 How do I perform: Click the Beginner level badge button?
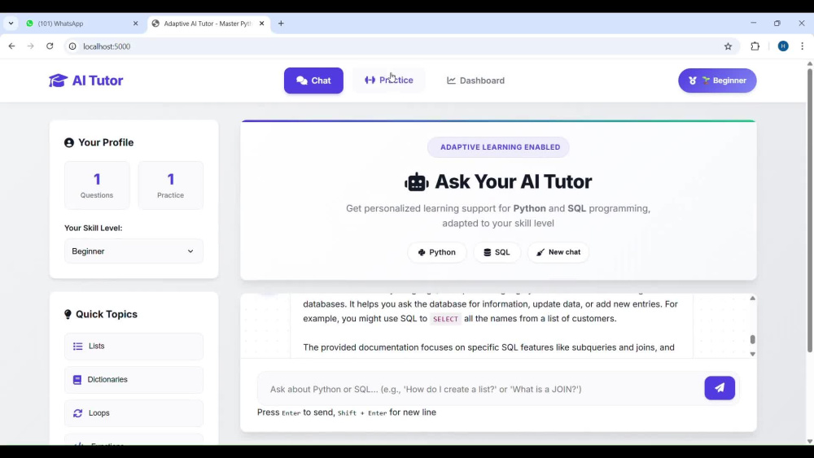(x=717, y=81)
